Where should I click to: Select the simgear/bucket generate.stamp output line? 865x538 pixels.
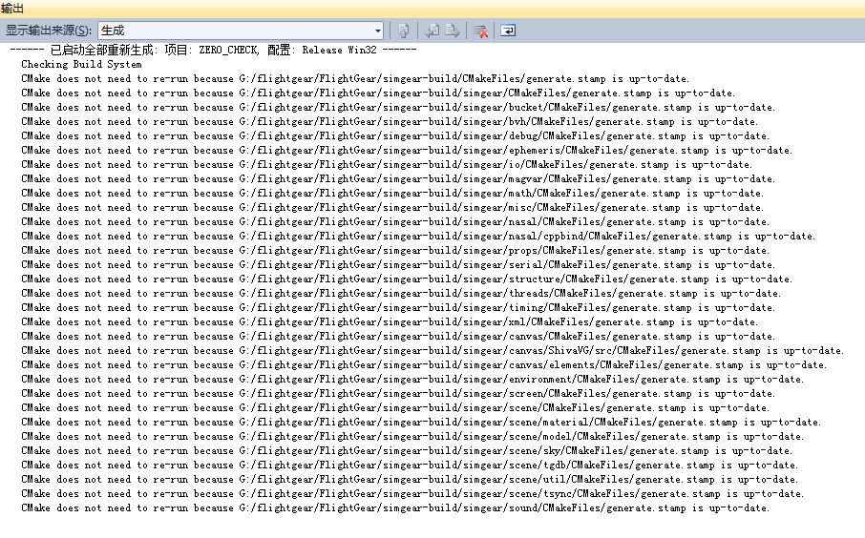click(398, 108)
